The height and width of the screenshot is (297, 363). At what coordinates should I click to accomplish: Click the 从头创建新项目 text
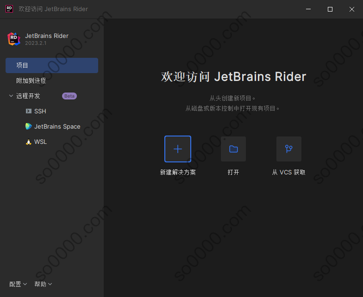[x=232, y=98]
